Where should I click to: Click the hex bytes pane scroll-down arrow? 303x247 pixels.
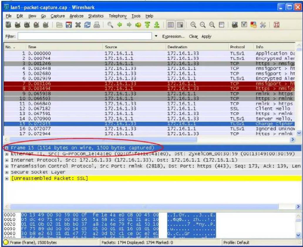click(x=299, y=235)
